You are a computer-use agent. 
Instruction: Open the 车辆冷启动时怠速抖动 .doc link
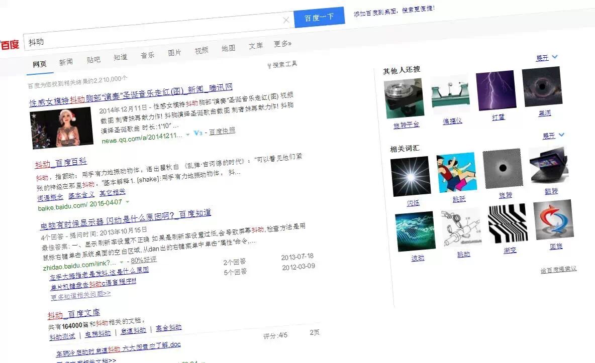click(119, 349)
